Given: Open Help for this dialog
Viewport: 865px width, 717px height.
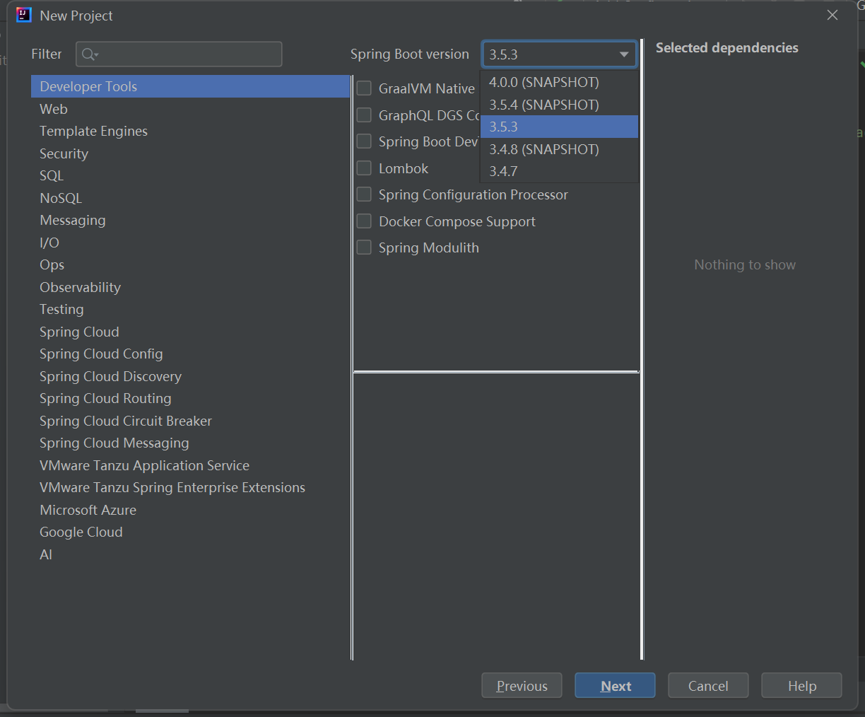Looking at the screenshot, I should click(801, 686).
